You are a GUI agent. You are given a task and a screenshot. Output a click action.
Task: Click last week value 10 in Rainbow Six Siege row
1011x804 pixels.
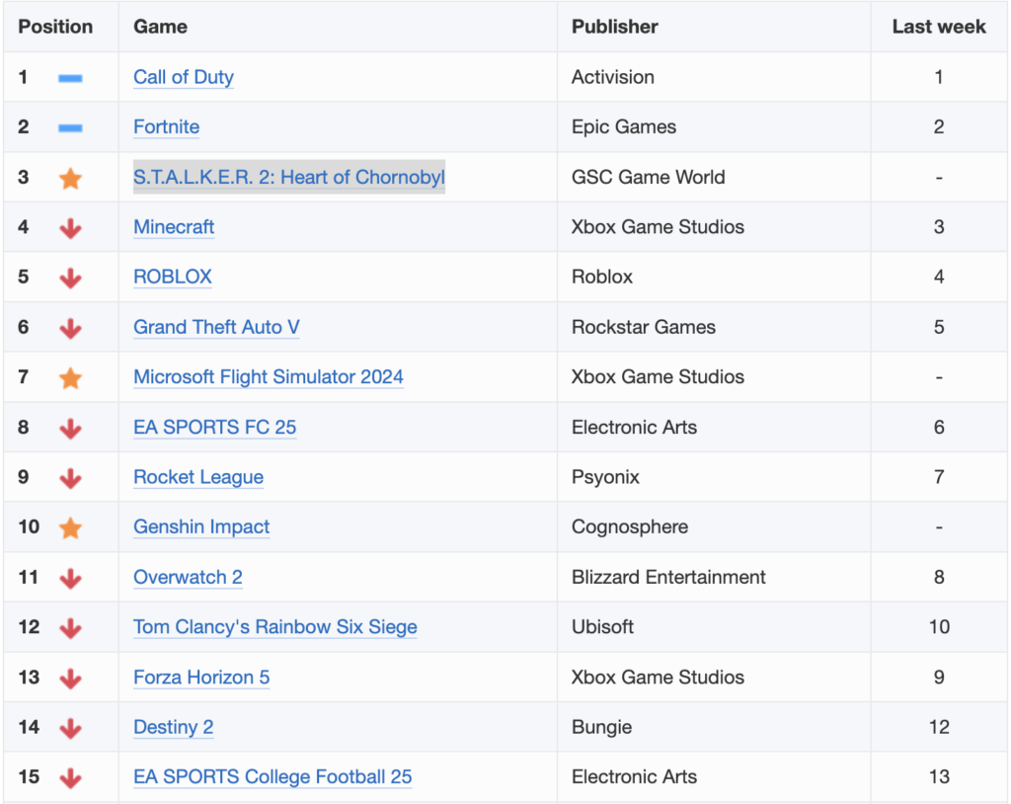coord(939,626)
